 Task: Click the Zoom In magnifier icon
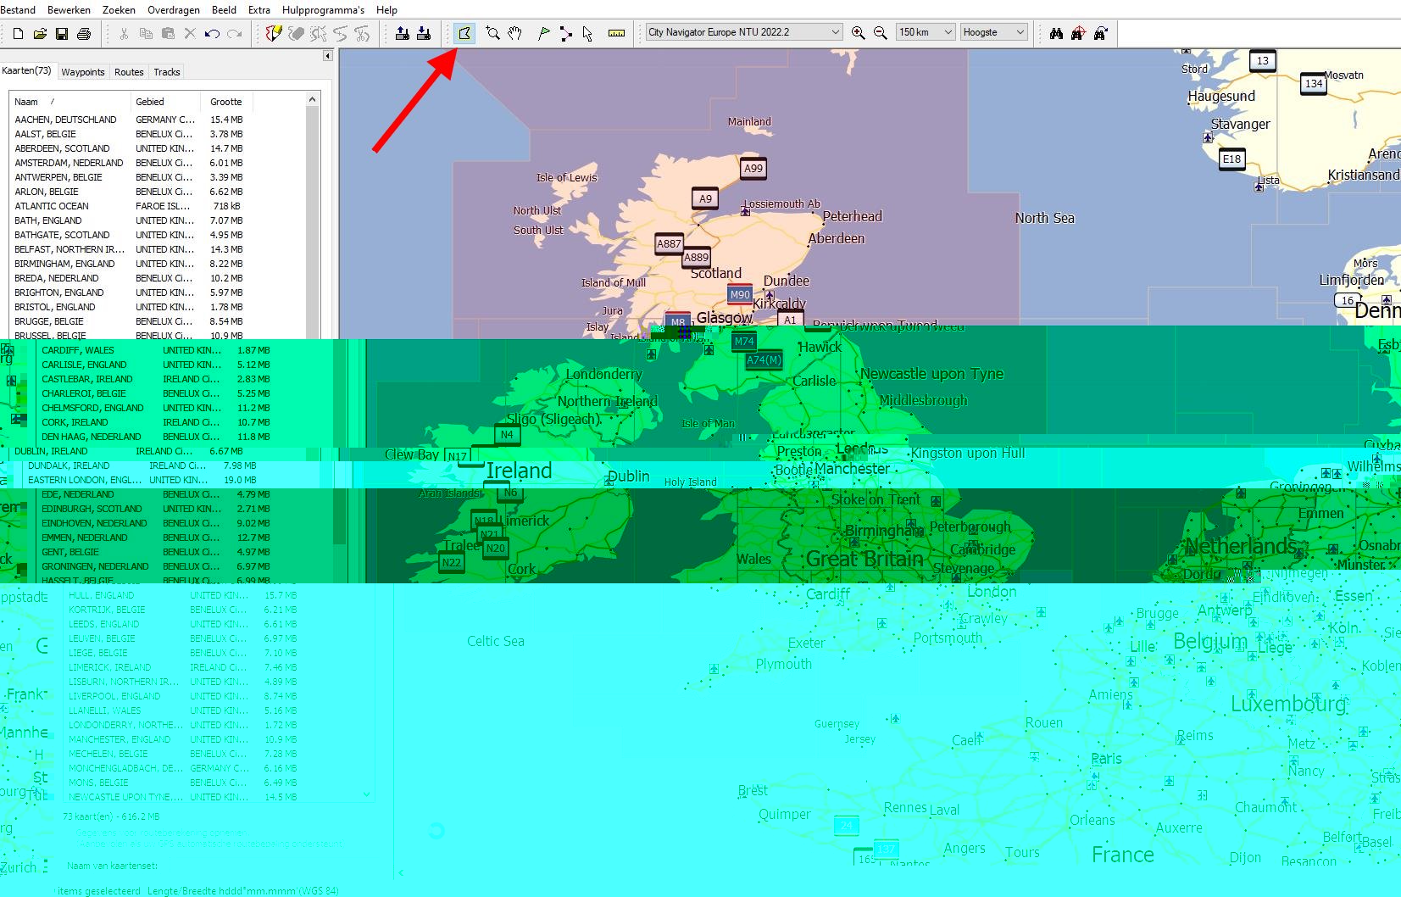point(858,32)
